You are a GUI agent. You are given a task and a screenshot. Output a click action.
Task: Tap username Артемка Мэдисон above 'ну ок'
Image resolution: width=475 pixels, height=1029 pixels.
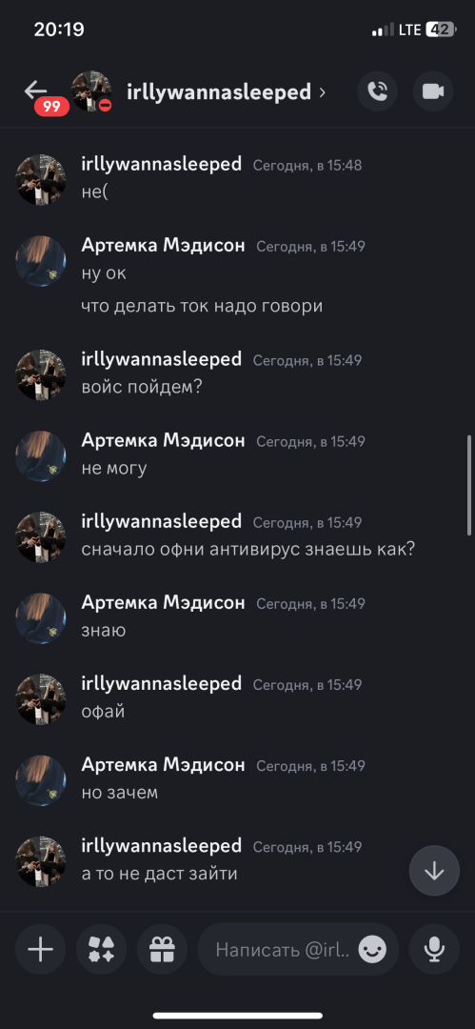pos(163,246)
